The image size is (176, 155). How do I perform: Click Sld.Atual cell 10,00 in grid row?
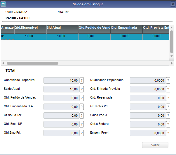[x=62, y=37]
